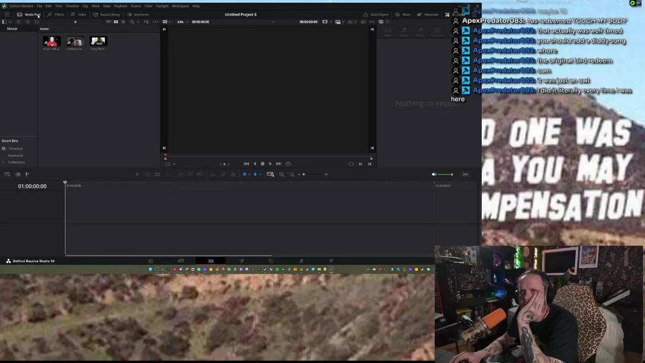Toggle position lock icon

(x=233, y=174)
